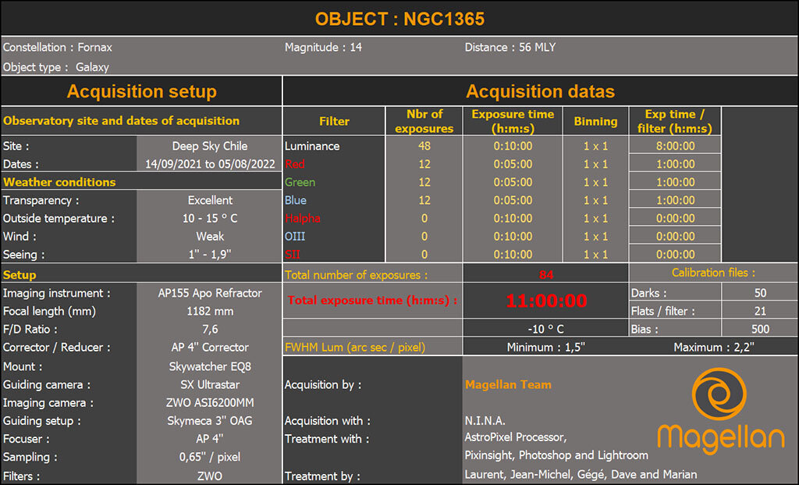Select the Seeing value 1'' - 1,9''
Viewport: 799px width, 485px height.
point(209,255)
